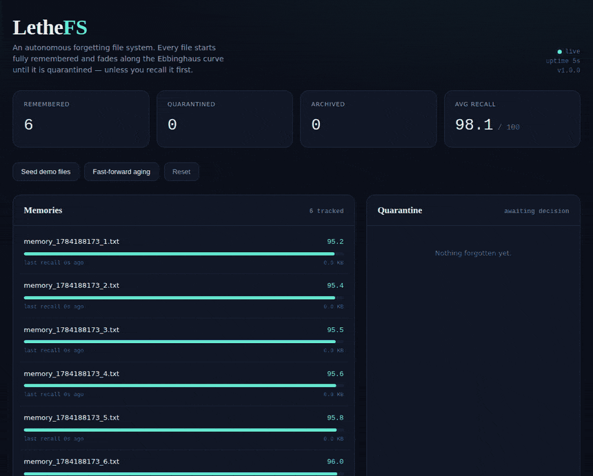Select file memory_1784188173_4.txt
The height and width of the screenshot is (476, 593).
coord(72,373)
